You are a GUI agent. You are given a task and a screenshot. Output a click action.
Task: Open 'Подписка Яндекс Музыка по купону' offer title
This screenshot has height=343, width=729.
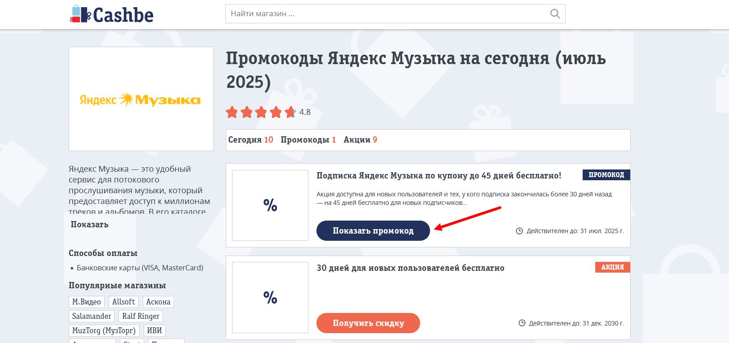click(x=439, y=176)
